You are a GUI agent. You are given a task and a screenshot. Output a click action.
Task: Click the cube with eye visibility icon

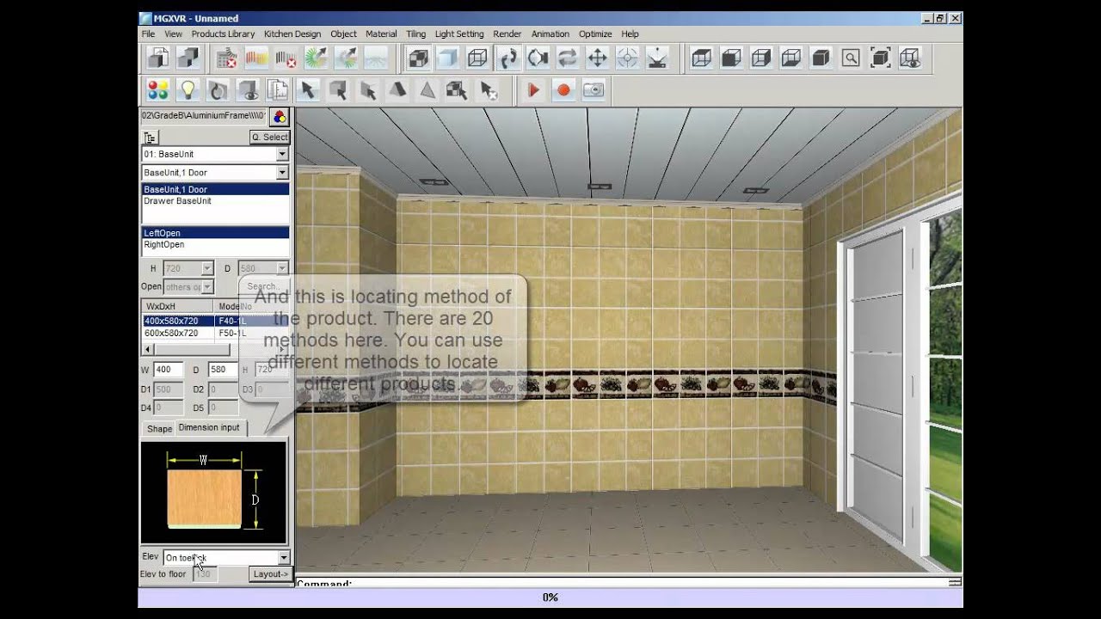pos(248,89)
